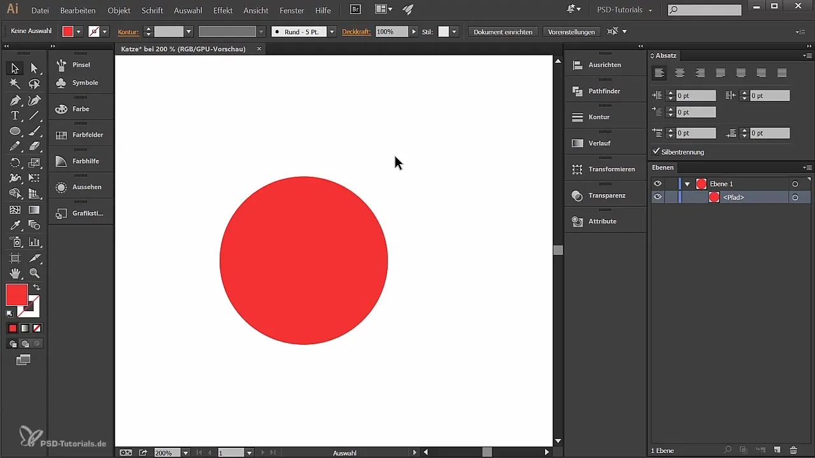
Task: Set paragraph alignment to left
Action: (x=660, y=73)
